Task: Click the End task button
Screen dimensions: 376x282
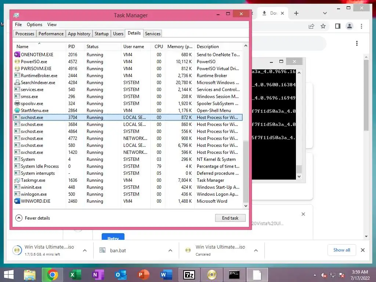Action: coord(230,218)
